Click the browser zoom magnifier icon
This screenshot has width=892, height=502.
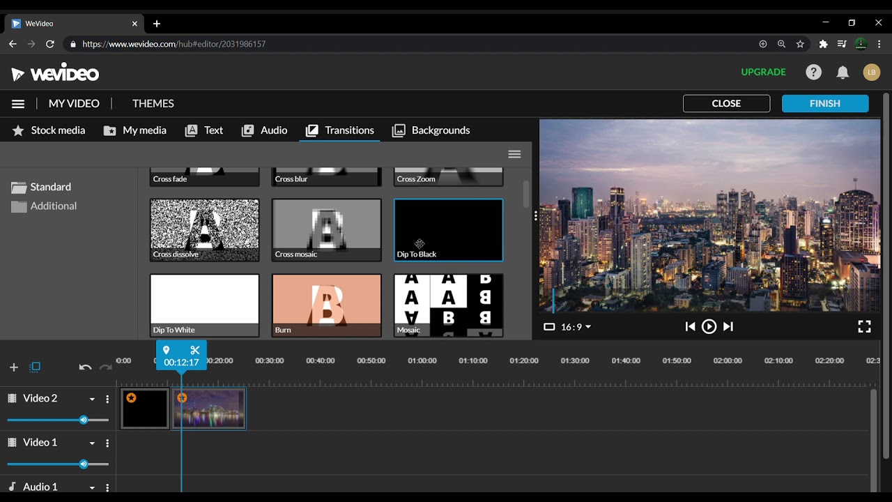point(781,44)
